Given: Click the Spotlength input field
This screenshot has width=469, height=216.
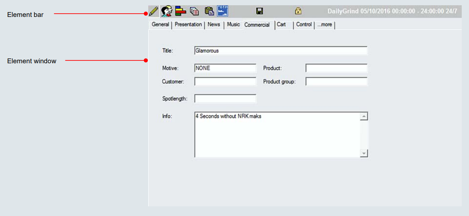Looking at the screenshot, I should [x=225, y=99].
